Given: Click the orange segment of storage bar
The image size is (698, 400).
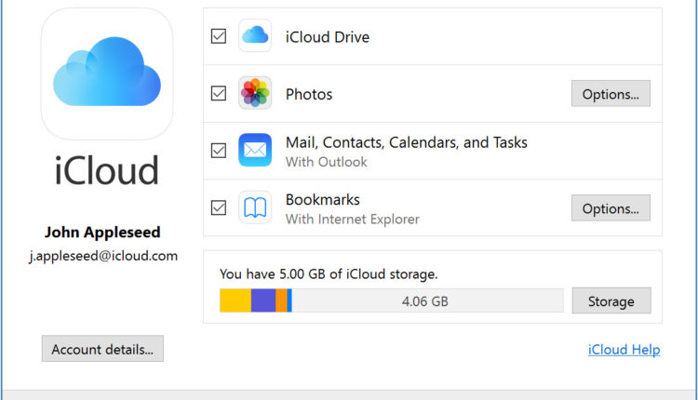Looking at the screenshot, I should 281,300.
